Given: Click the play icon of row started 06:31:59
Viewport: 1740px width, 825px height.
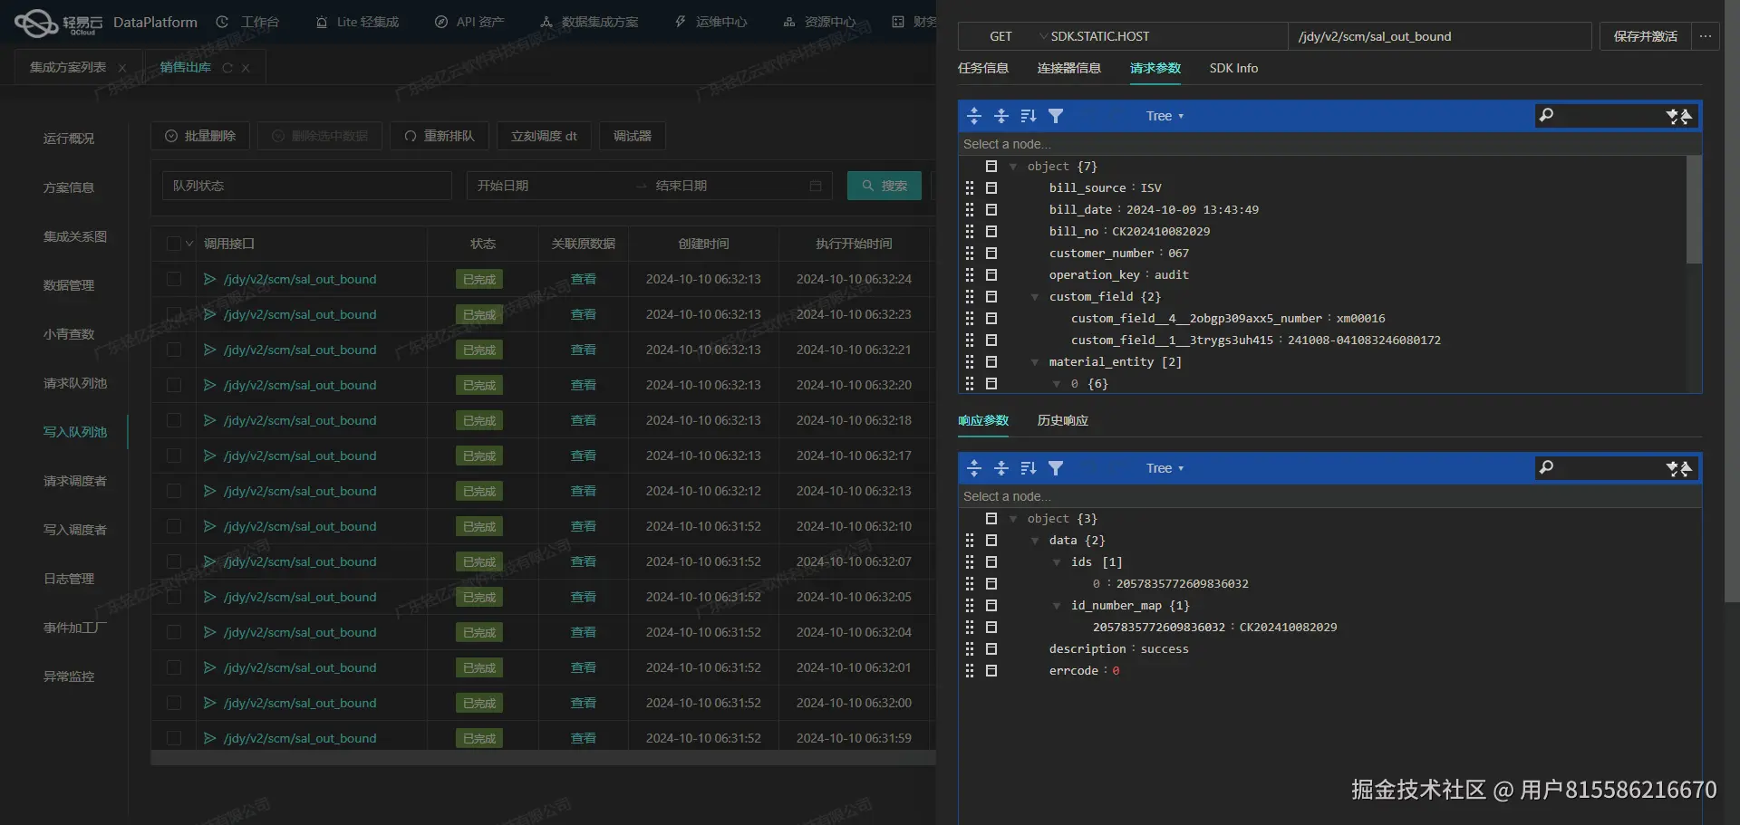Looking at the screenshot, I should (210, 738).
